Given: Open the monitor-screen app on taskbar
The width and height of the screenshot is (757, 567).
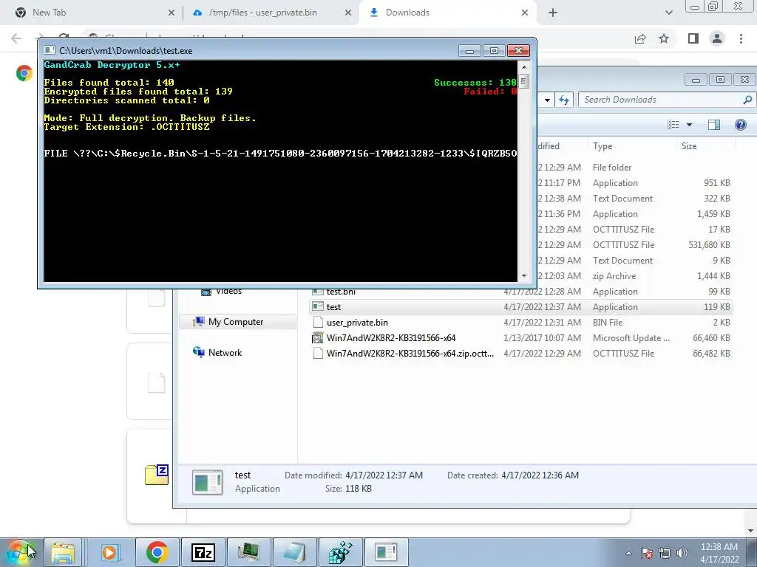Looking at the screenshot, I should 249,552.
